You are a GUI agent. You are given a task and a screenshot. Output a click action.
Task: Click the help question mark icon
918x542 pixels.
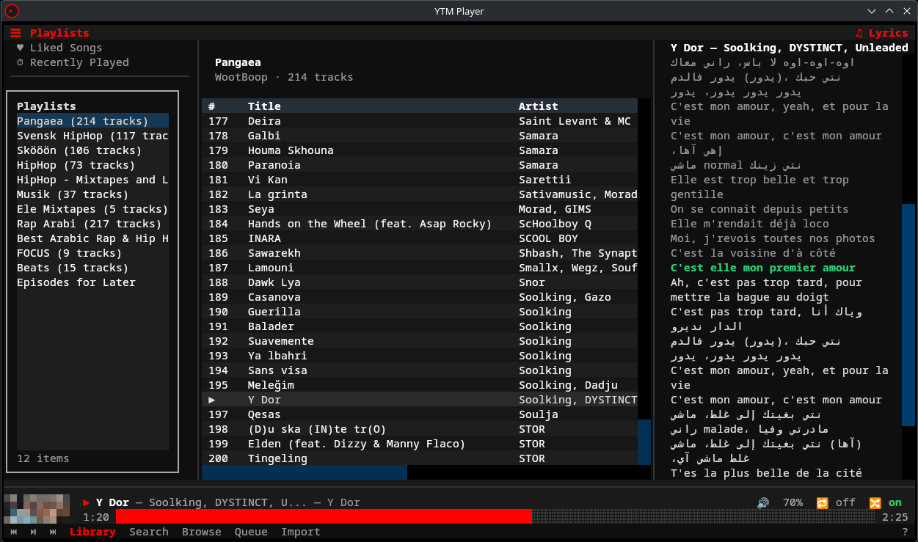tap(905, 532)
